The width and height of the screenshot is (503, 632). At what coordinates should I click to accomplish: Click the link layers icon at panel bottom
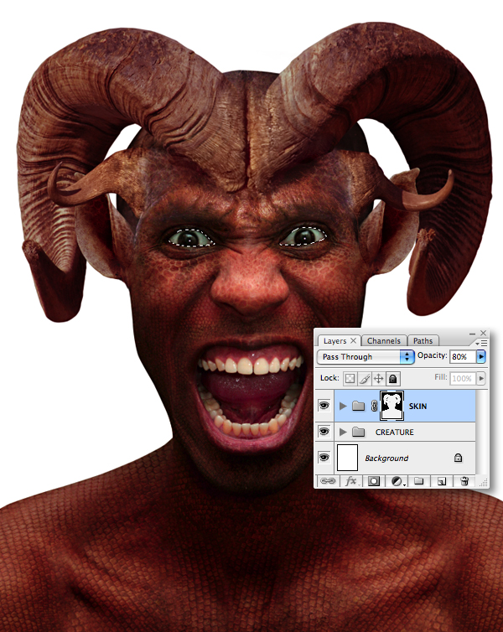[x=327, y=481]
